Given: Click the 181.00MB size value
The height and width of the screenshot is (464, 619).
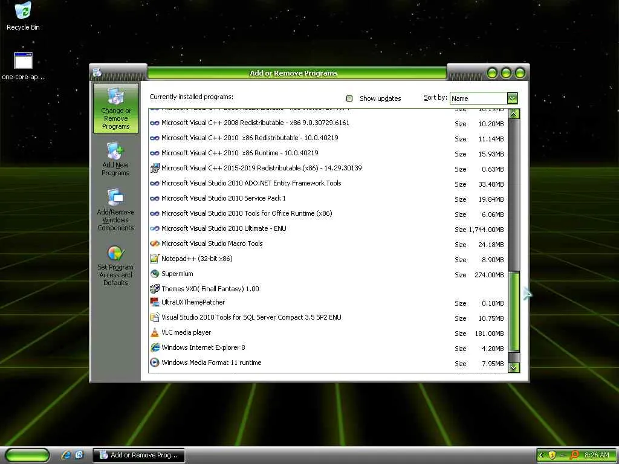Looking at the screenshot, I should [x=489, y=333].
